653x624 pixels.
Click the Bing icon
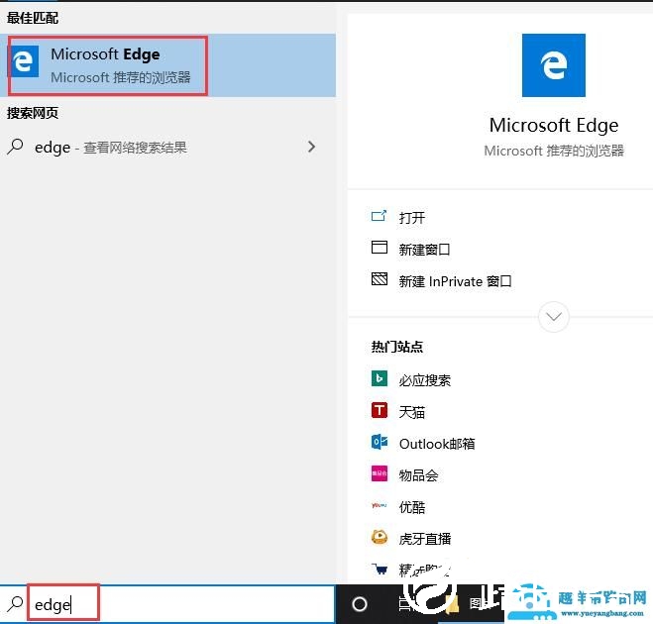tap(379, 378)
